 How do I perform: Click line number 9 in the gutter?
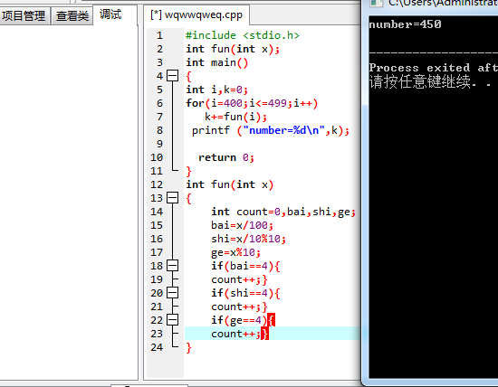click(x=159, y=144)
